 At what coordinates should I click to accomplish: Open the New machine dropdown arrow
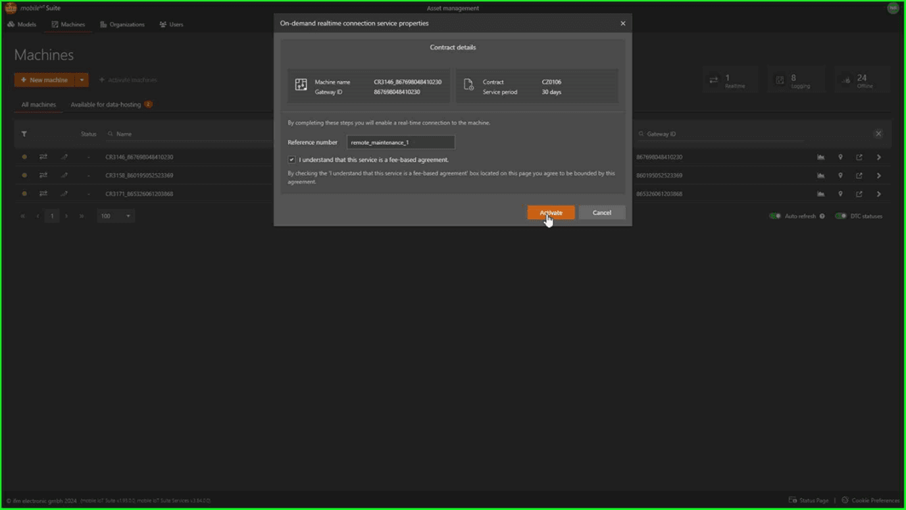click(x=82, y=80)
